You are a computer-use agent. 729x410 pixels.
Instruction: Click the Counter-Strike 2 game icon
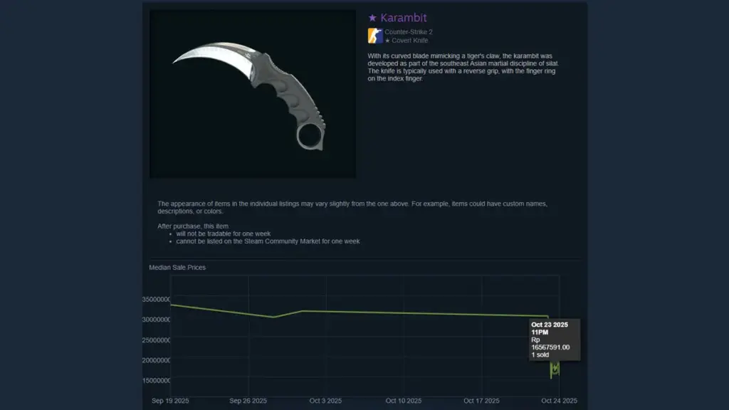(375, 36)
